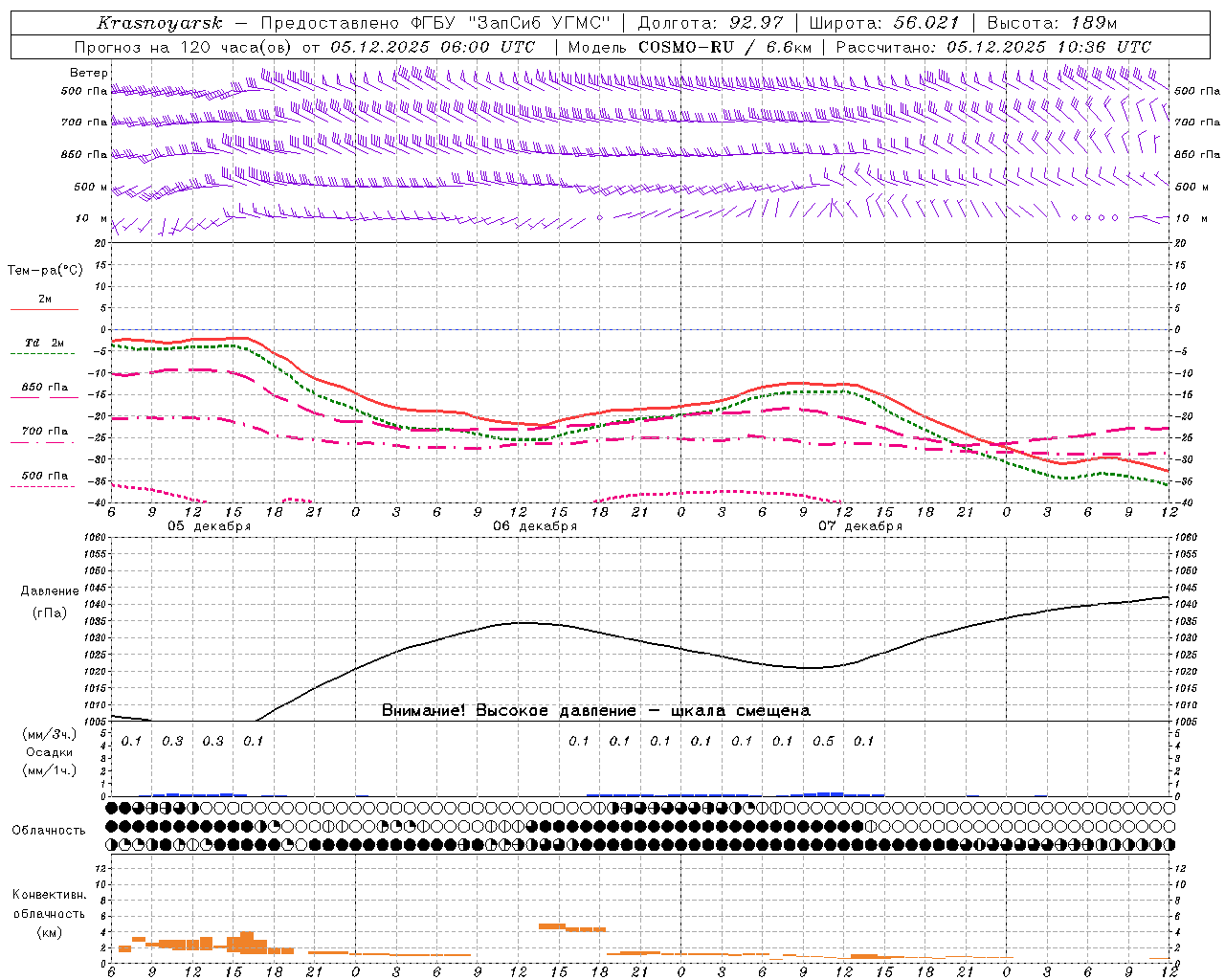The height and width of the screenshot is (980, 1225).
Task: Click the Модель COSMO-RU / 6.6км text
Action: 690,47
